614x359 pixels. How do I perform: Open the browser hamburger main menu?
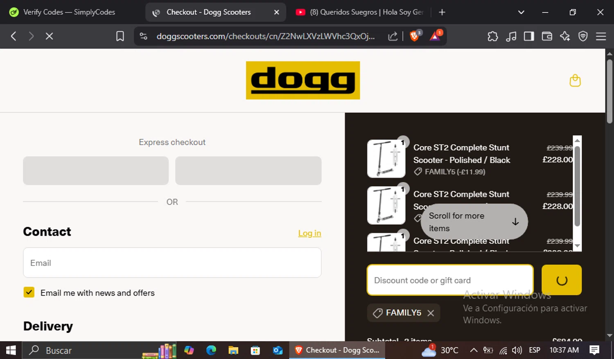[x=601, y=36]
